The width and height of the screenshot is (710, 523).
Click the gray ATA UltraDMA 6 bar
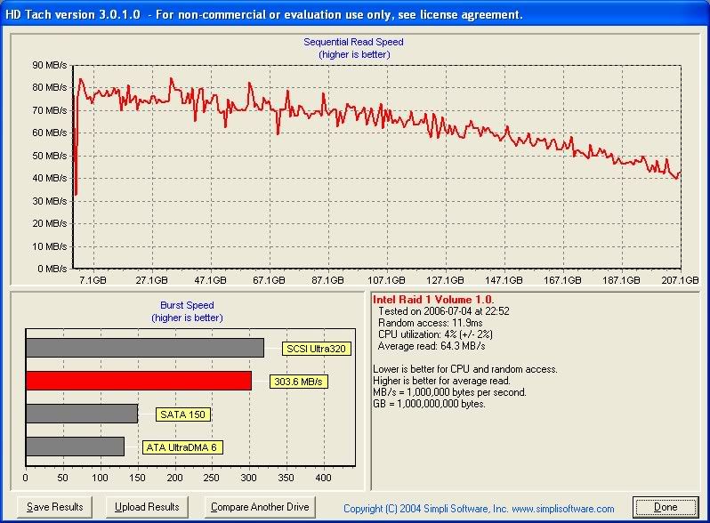pos(76,447)
